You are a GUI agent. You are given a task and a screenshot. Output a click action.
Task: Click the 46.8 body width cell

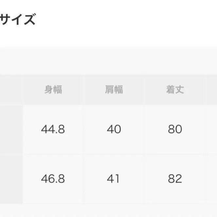tap(53, 179)
